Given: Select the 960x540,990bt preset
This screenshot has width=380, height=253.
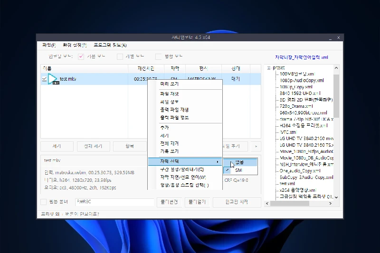Looking at the screenshot, I should [303, 112].
